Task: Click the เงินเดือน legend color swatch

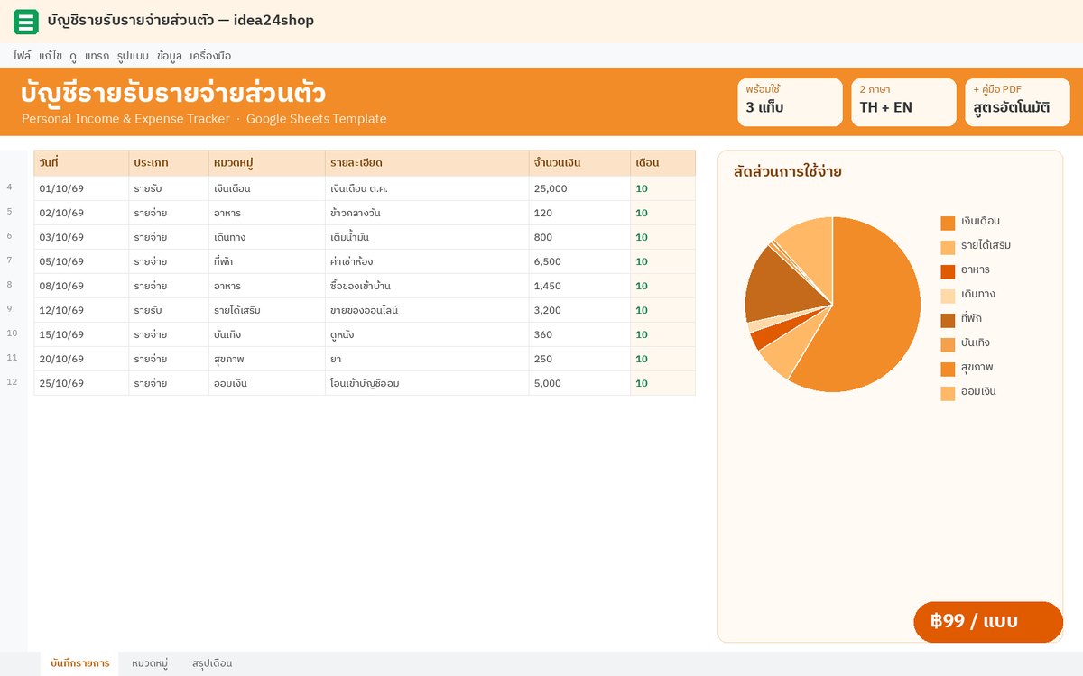Action: coord(948,223)
